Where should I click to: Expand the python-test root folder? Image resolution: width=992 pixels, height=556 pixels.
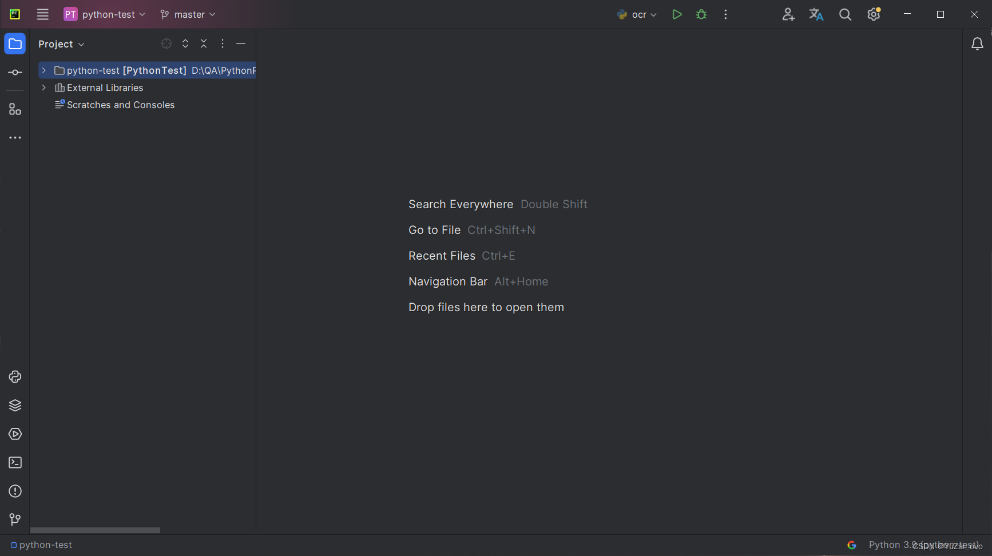coord(43,70)
